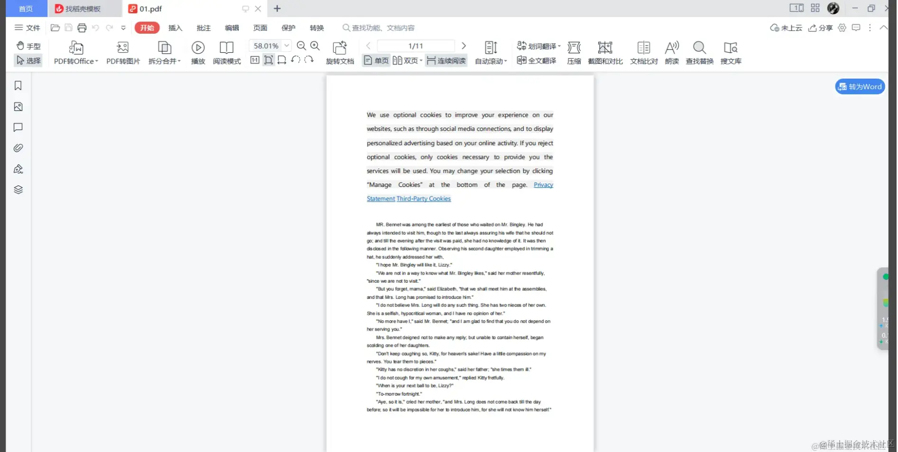Click the undo arrow

(x=95, y=28)
